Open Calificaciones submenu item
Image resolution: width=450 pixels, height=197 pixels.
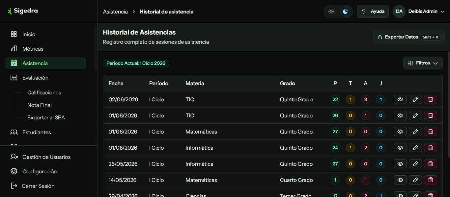coord(44,92)
